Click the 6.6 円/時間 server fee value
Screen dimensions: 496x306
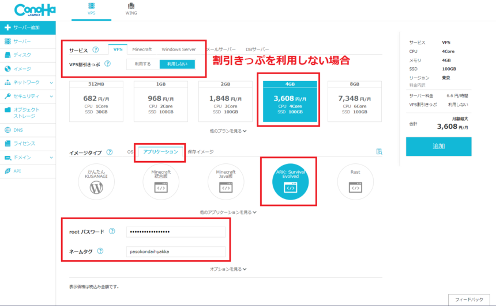click(x=457, y=95)
